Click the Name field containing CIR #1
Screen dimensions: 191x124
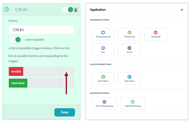[41, 30]
